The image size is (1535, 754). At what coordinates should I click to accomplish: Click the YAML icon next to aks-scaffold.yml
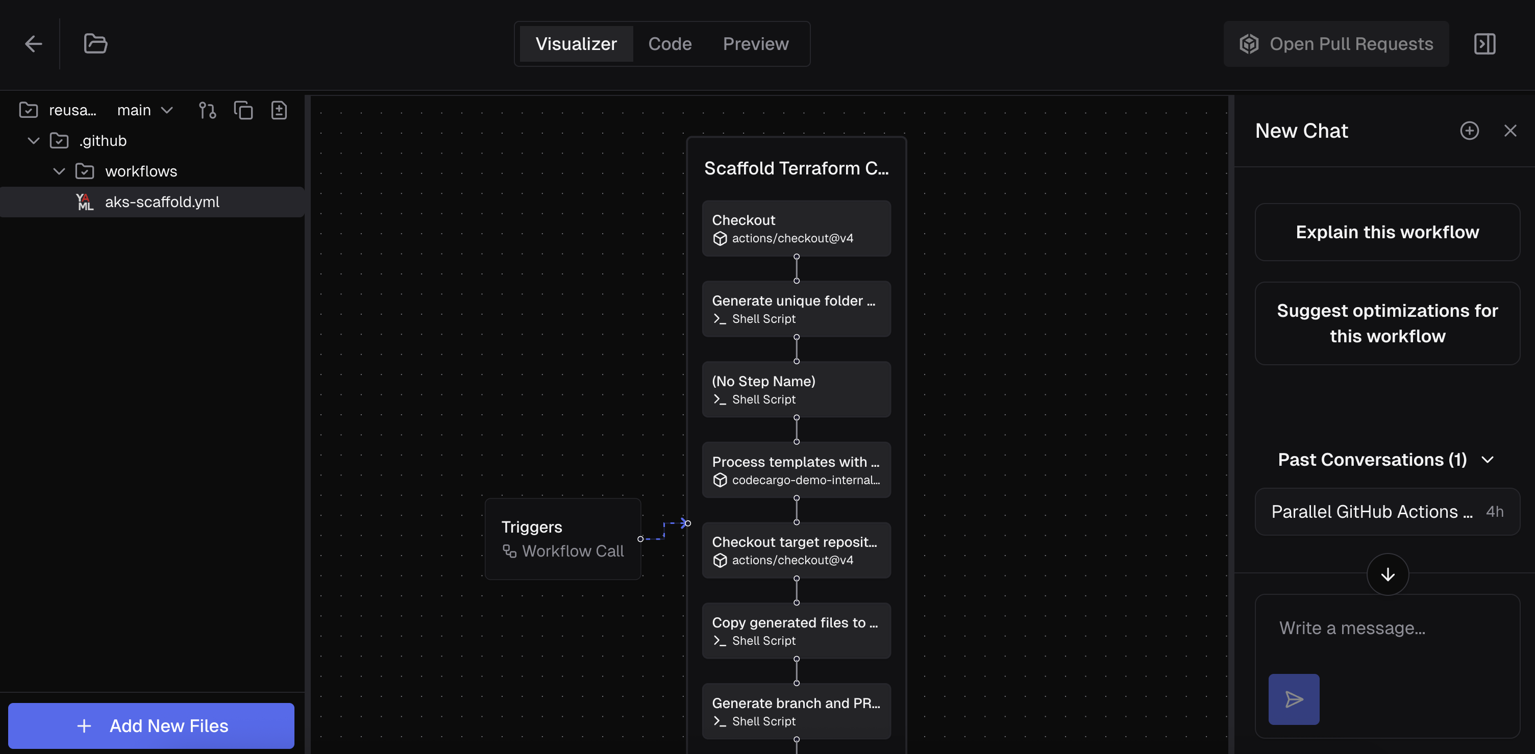[x=83, y=202]
